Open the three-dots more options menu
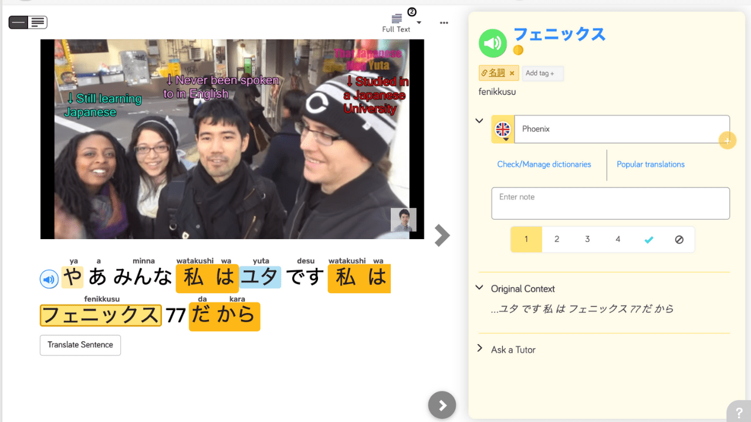751x422 pixels. click(x=444, y=23)
